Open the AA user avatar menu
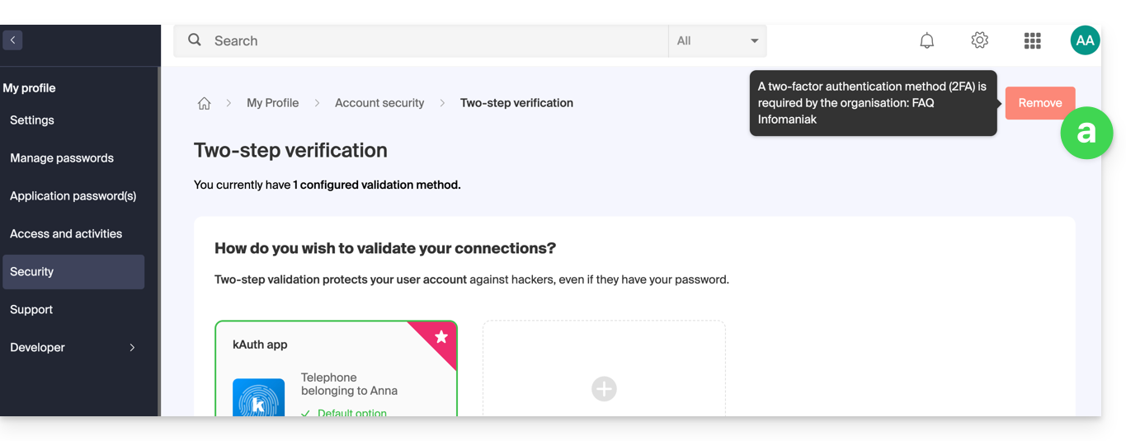The image size is (1126, 441). (1085, 40)
